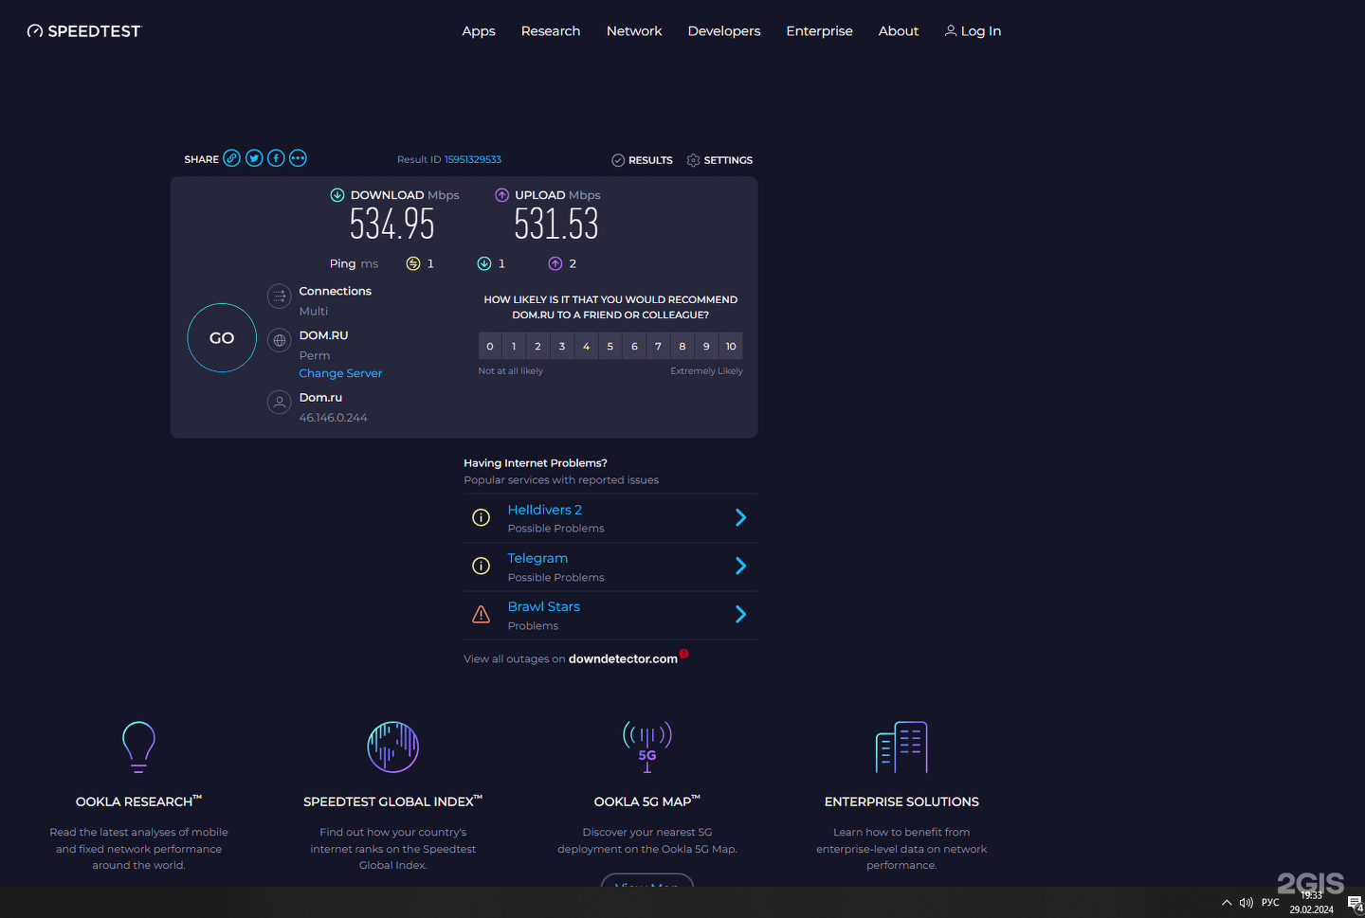
Task: Click the Settings gear icon
Action: pyautogui.click(x=693, y=160)
